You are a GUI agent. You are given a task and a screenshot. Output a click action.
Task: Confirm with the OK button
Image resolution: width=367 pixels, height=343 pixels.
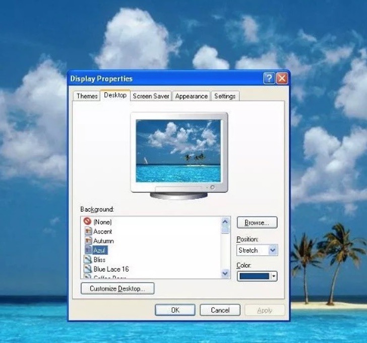click(x=175, y=310)
